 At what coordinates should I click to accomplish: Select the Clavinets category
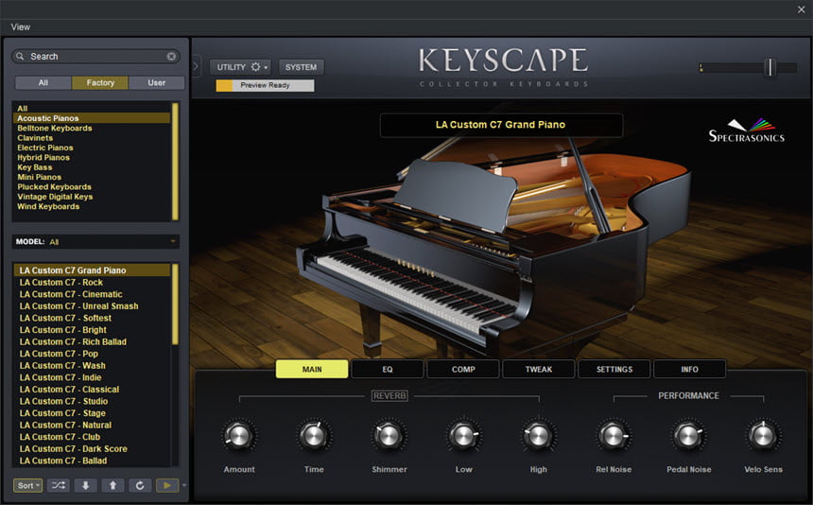click(x=92, y=138)
